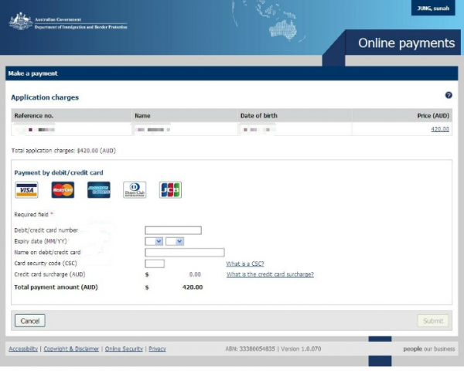The image size is (464, 371).
Task: Focus the name on debit/credit card field
Action: (x=185, y=252)
